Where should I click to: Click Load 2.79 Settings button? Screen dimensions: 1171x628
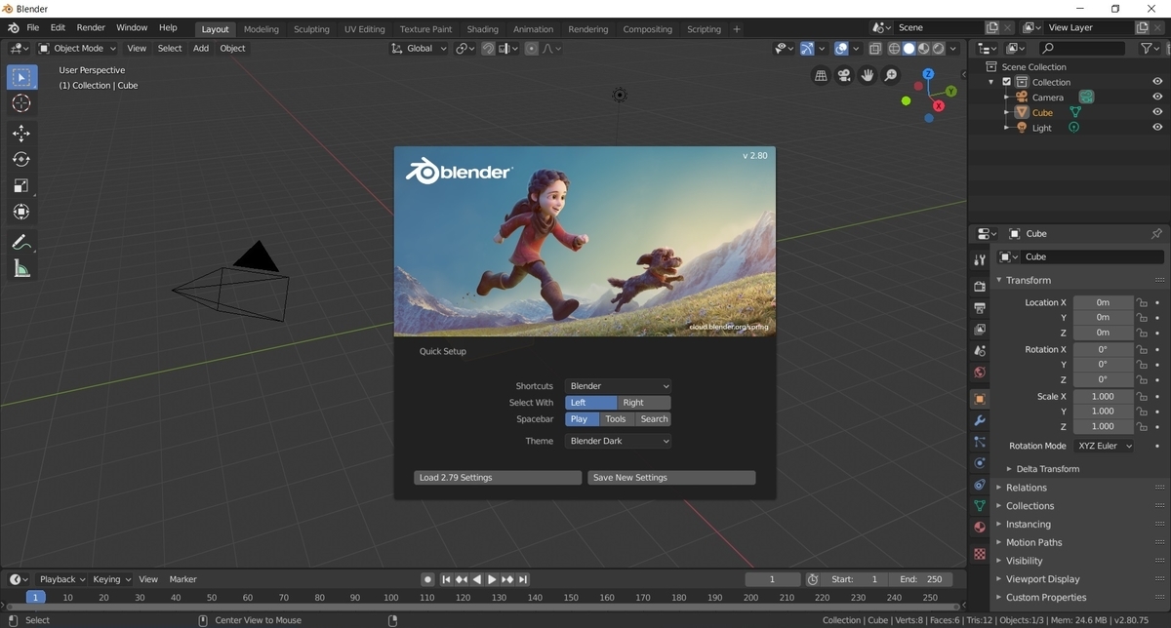tap(498, 478)
